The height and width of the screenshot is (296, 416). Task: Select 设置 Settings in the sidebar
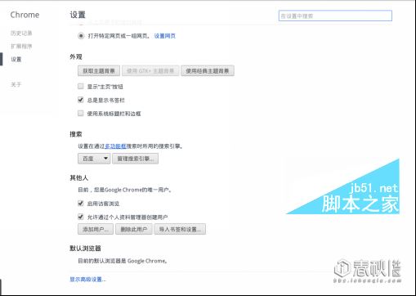[x=16, y=60]
